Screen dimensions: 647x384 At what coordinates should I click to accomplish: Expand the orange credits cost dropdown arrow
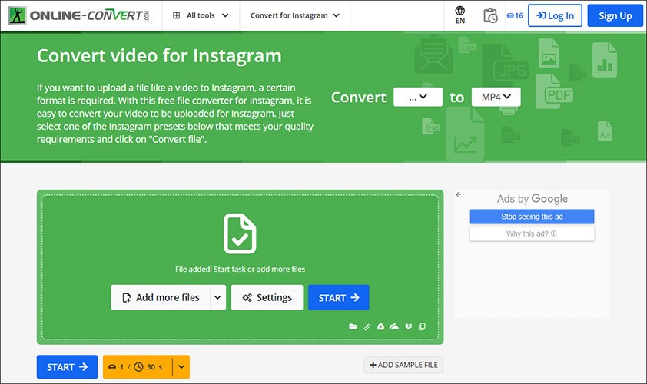click(181, 366)
